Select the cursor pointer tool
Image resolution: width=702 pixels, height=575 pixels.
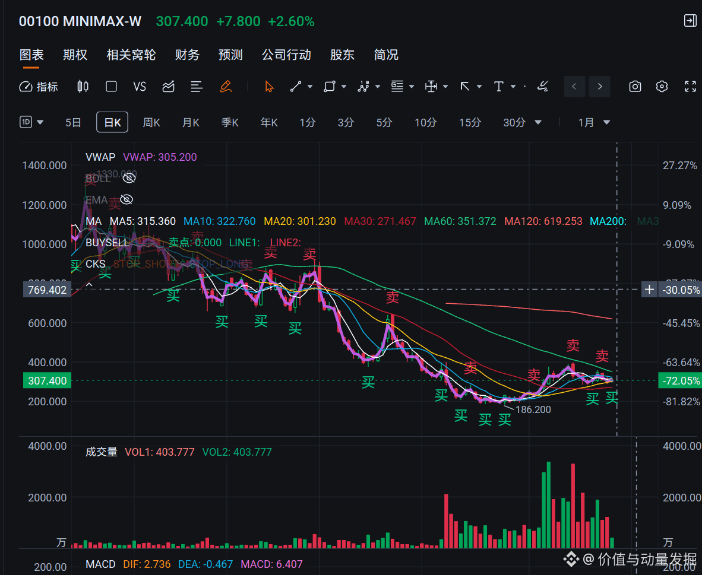pos(269,87)
